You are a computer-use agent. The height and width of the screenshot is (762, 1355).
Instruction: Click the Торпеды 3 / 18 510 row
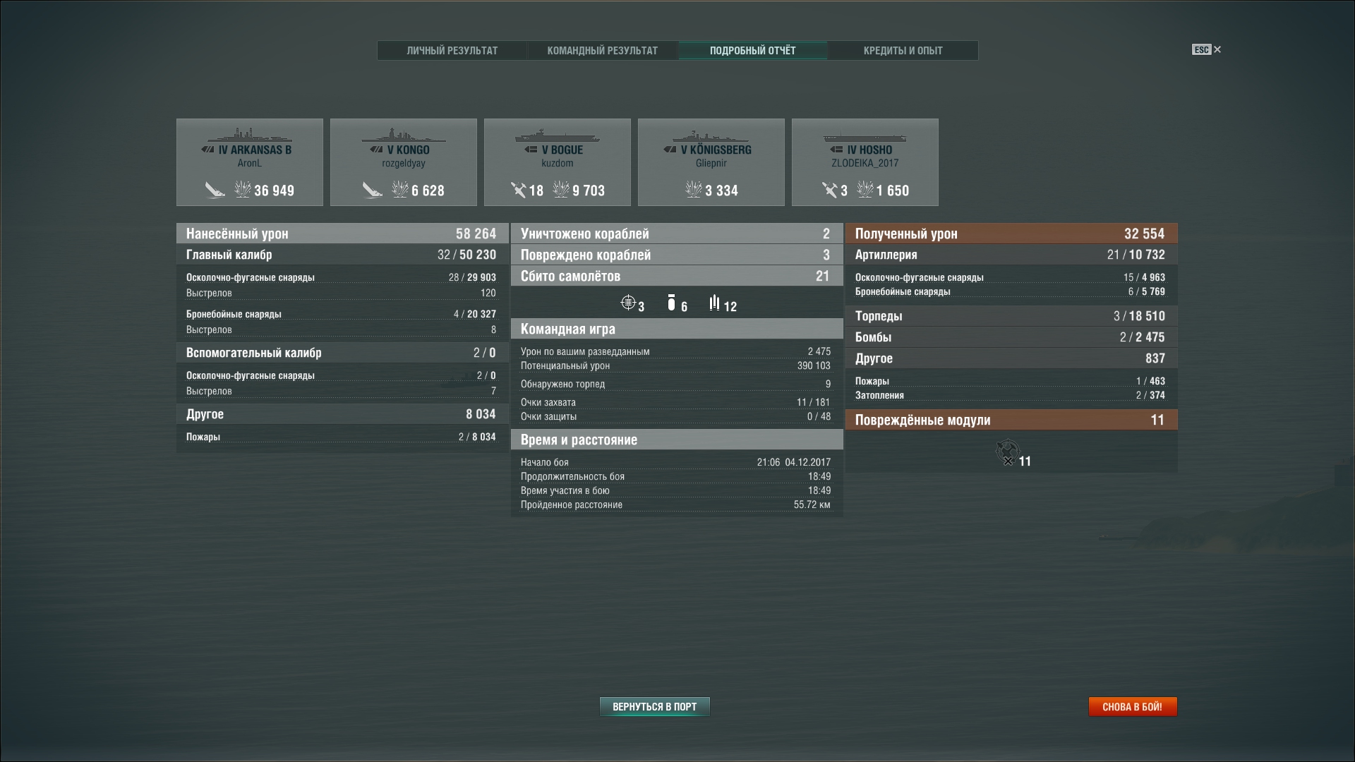pos(1011,316)
